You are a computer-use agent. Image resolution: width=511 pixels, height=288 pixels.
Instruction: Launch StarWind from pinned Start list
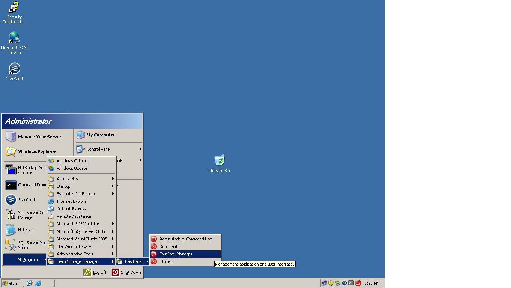pyautogui.click(x=25, y=200)
